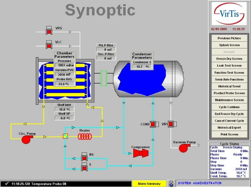
Task: Click the chamber Pressure 1003 mBar value
Action: click(64, 65)
